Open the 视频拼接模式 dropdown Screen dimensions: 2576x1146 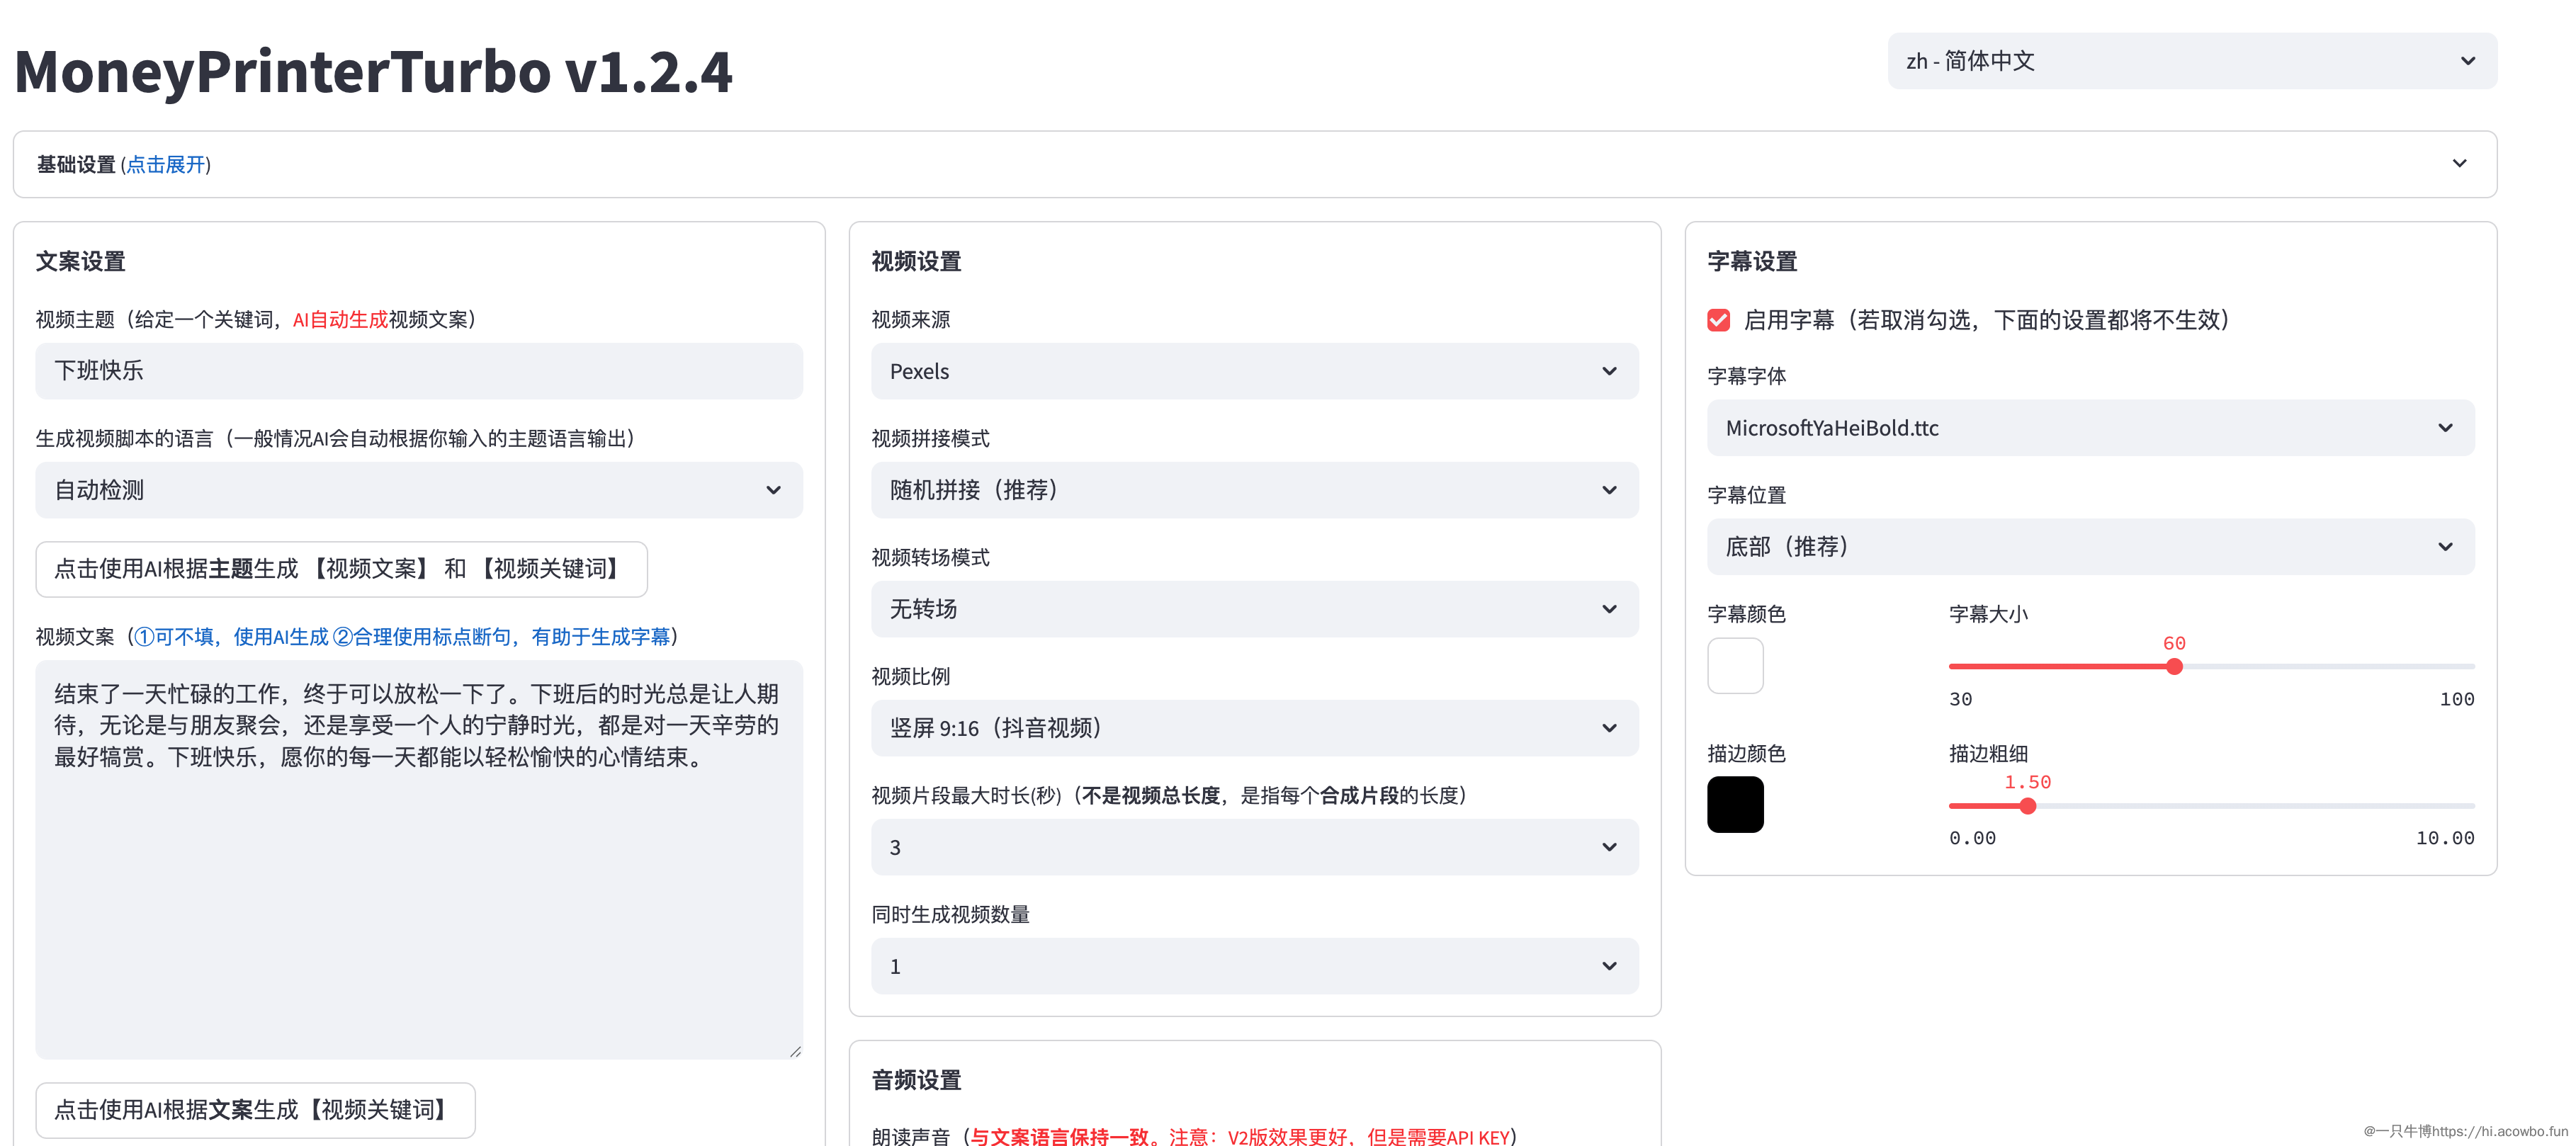coord(1254,490)
